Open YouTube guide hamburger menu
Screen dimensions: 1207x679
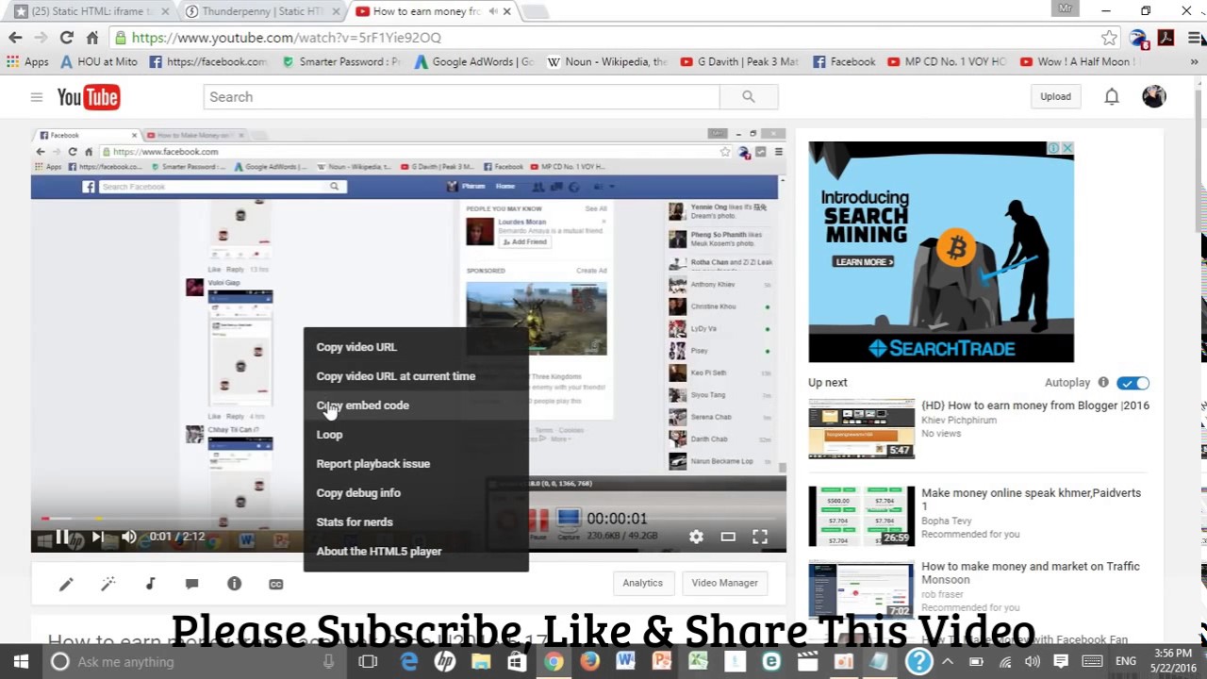pyautogui.click(x=36, y=97)
